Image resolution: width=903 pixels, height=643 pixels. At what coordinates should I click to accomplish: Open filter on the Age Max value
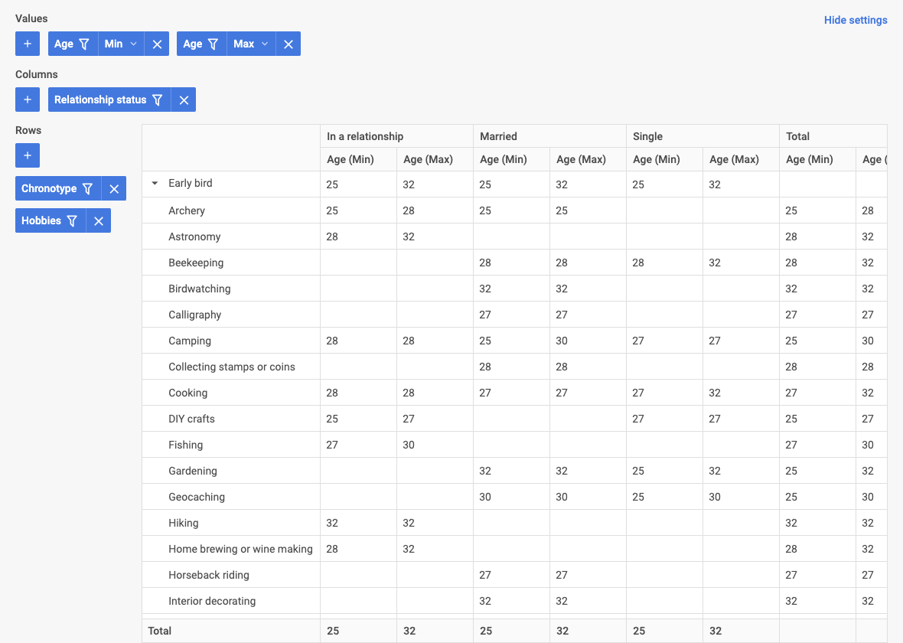(x=214, y=44)
